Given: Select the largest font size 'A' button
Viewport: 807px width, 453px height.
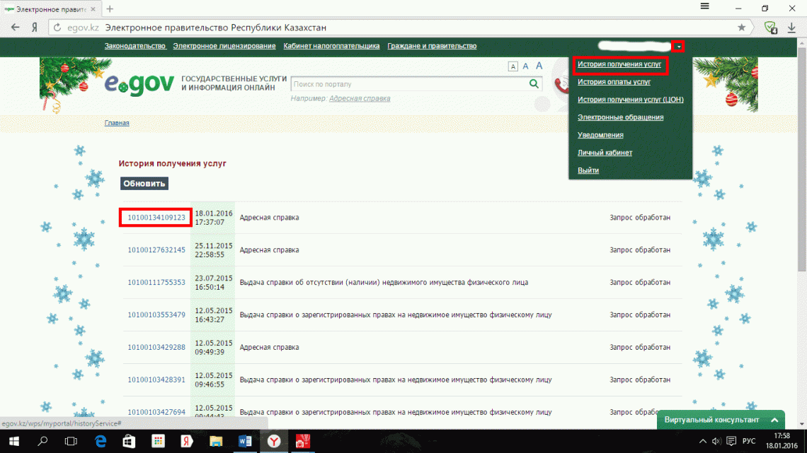Looking at the screenshot, I should [539, 66].
